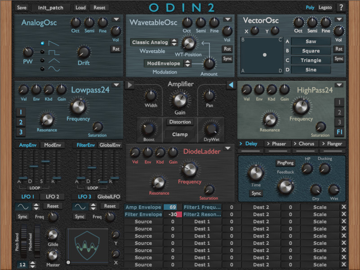This screenshot has width=360, height=270.
Task: Select the sawtooth waveform in AnalogOsc
Action: [x=42, y=43]
